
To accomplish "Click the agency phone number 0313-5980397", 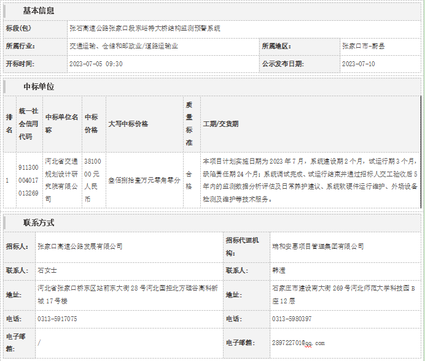I will point(291,319).
